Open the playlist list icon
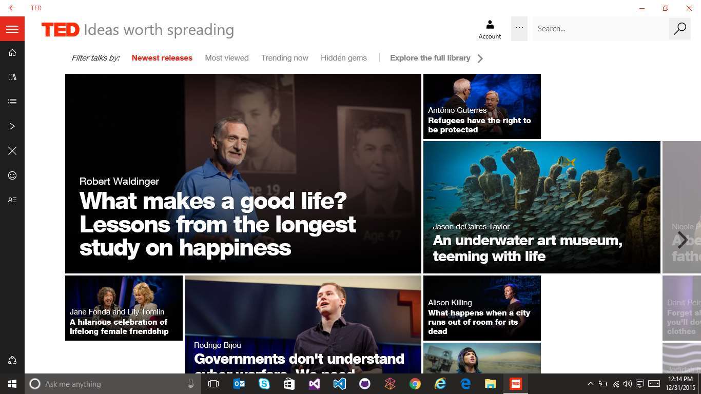Viewport: 701px width, 394px height. [12, 102]
